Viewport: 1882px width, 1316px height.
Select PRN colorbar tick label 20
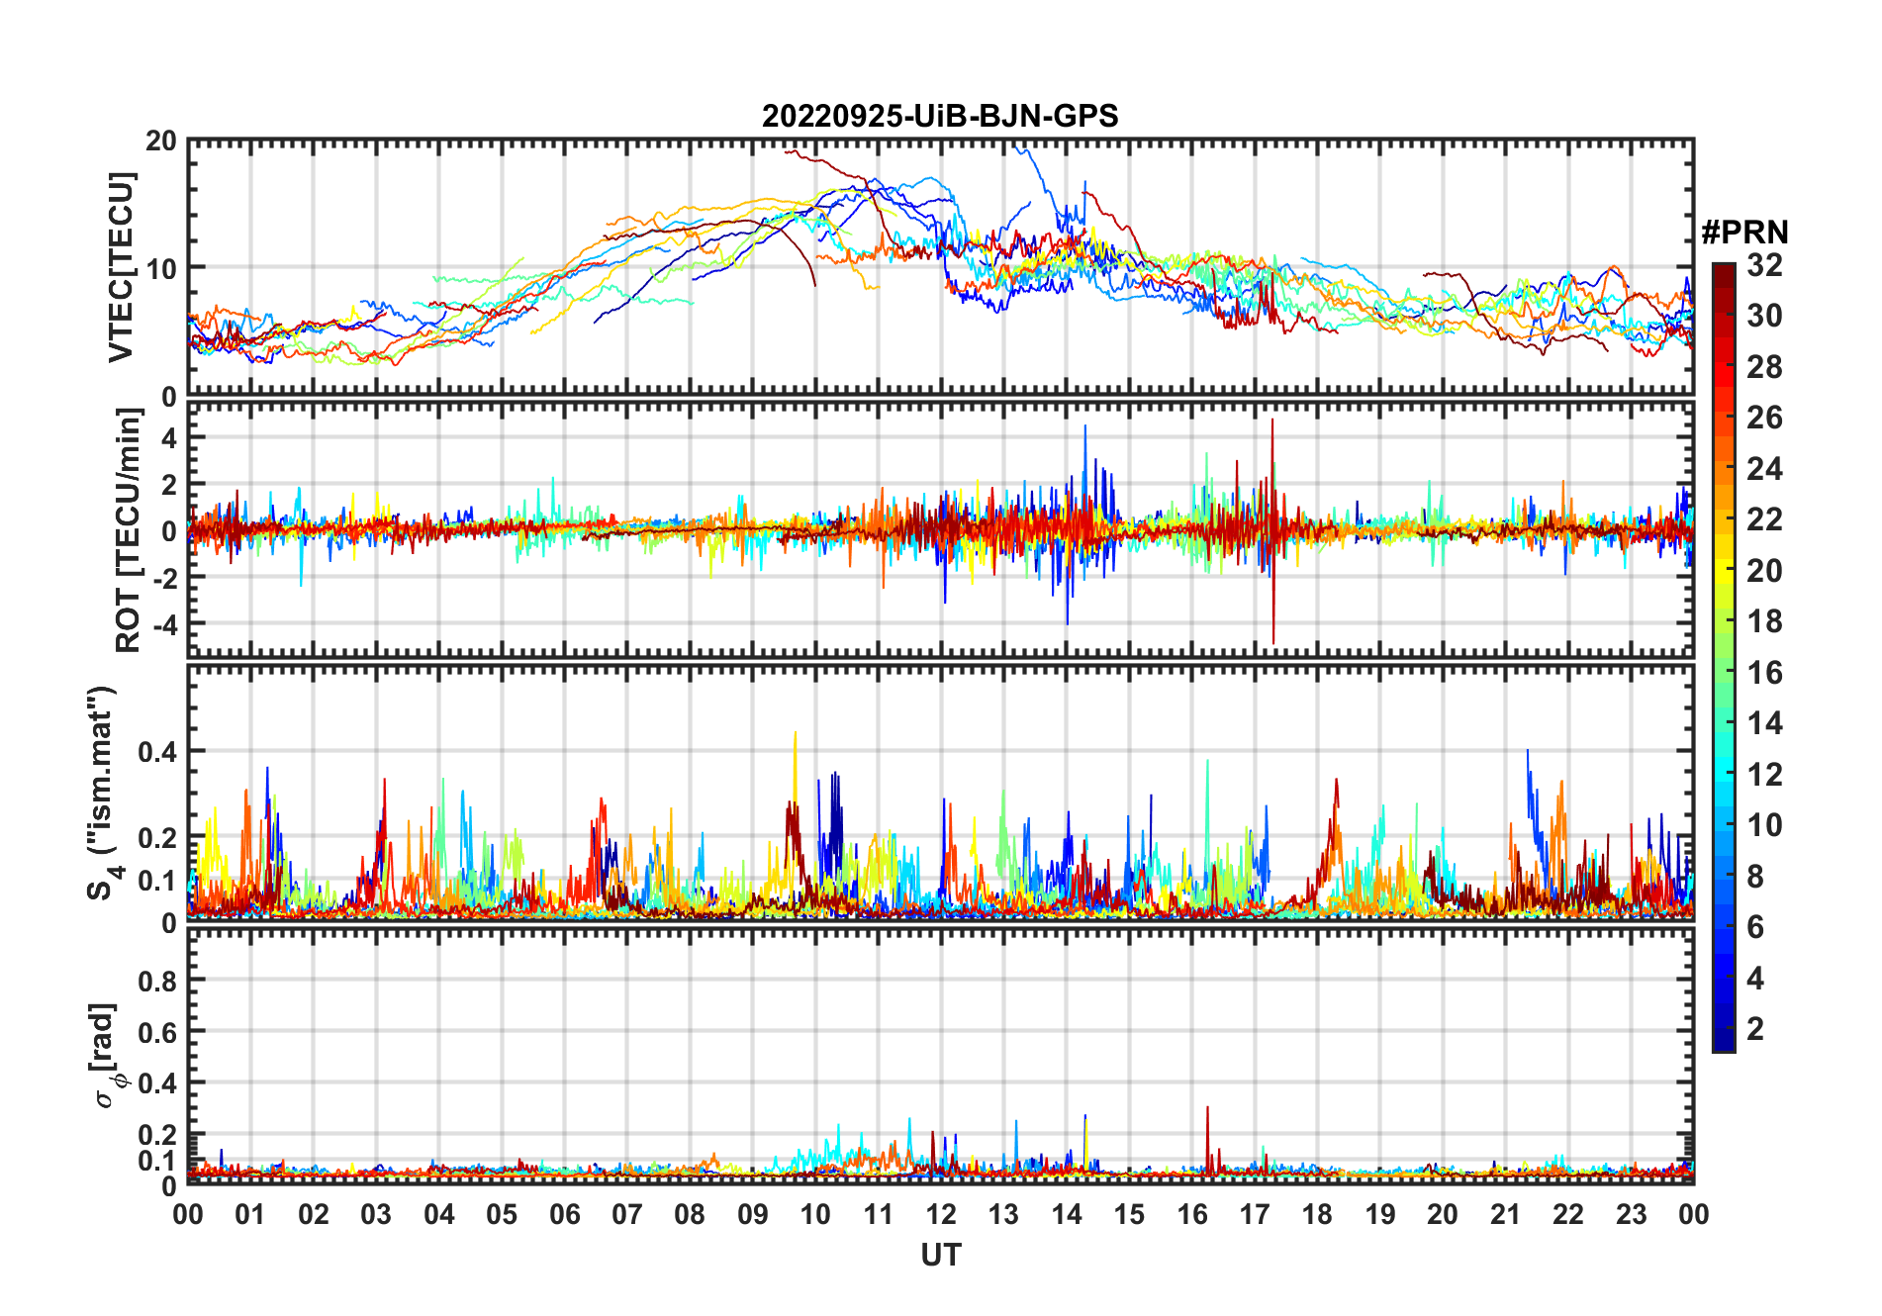1764,571
